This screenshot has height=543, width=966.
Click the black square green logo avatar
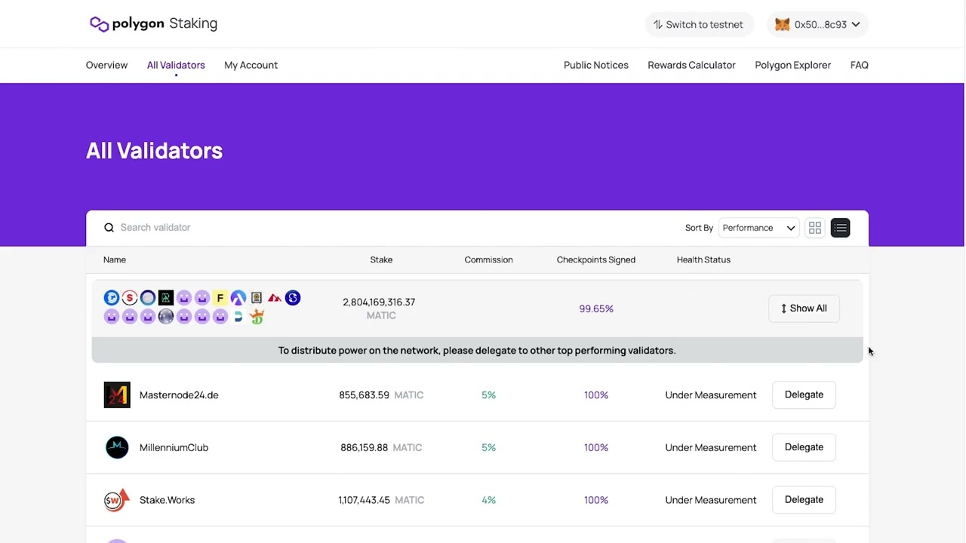166,298
